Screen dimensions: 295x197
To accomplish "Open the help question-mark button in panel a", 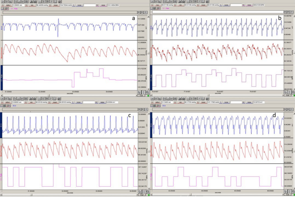I will [146, 12].
